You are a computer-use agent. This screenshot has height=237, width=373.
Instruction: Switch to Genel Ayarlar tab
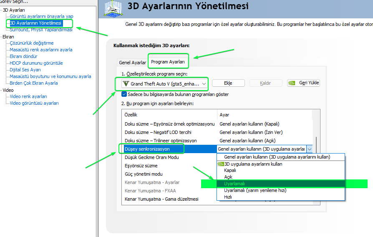point(132,63)
